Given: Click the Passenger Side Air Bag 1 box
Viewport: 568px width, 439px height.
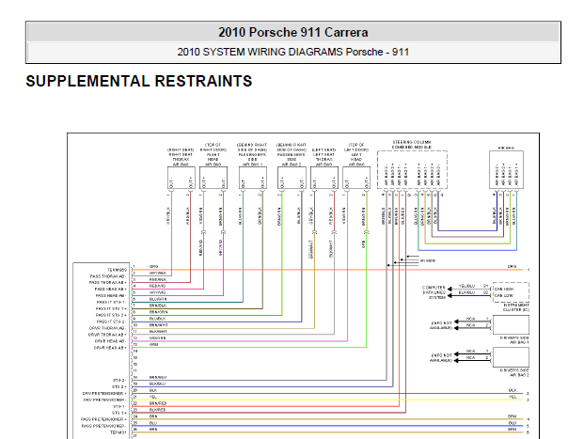Looking at the screenshot, I should click(253, 178).
